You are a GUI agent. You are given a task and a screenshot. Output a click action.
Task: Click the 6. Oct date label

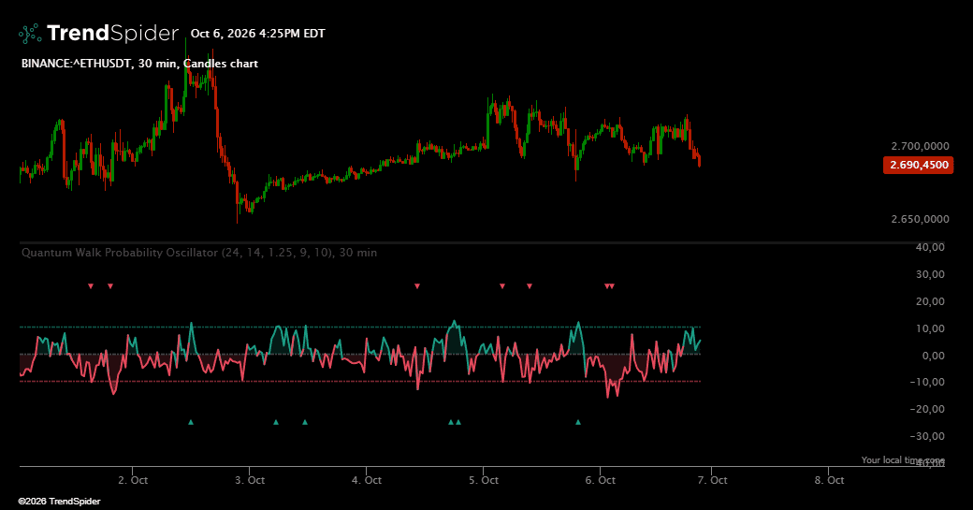(x=601, y=480)
